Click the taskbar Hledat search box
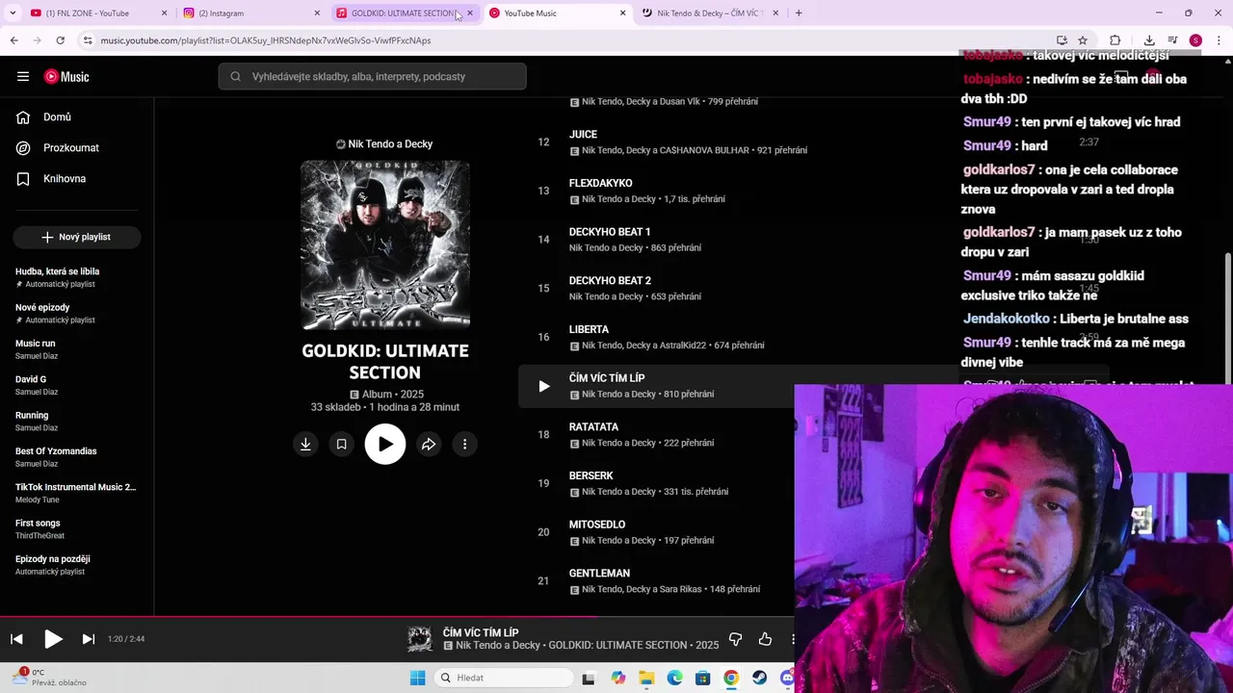The image size is (1233, 693). pyautogui.click(x=503, y=678)
